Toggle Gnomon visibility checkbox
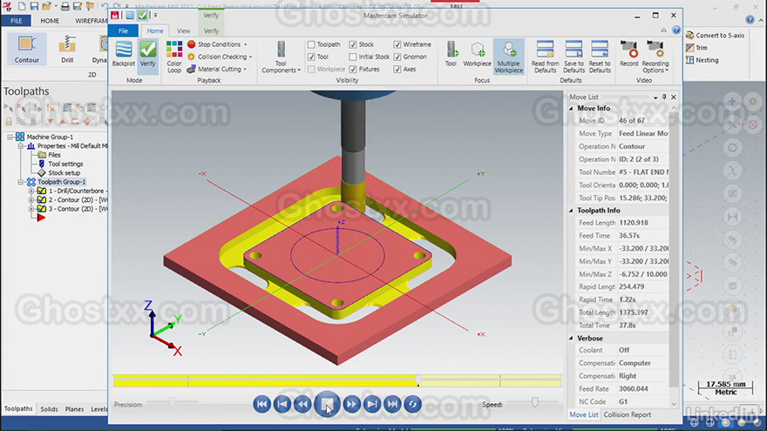 397,57
